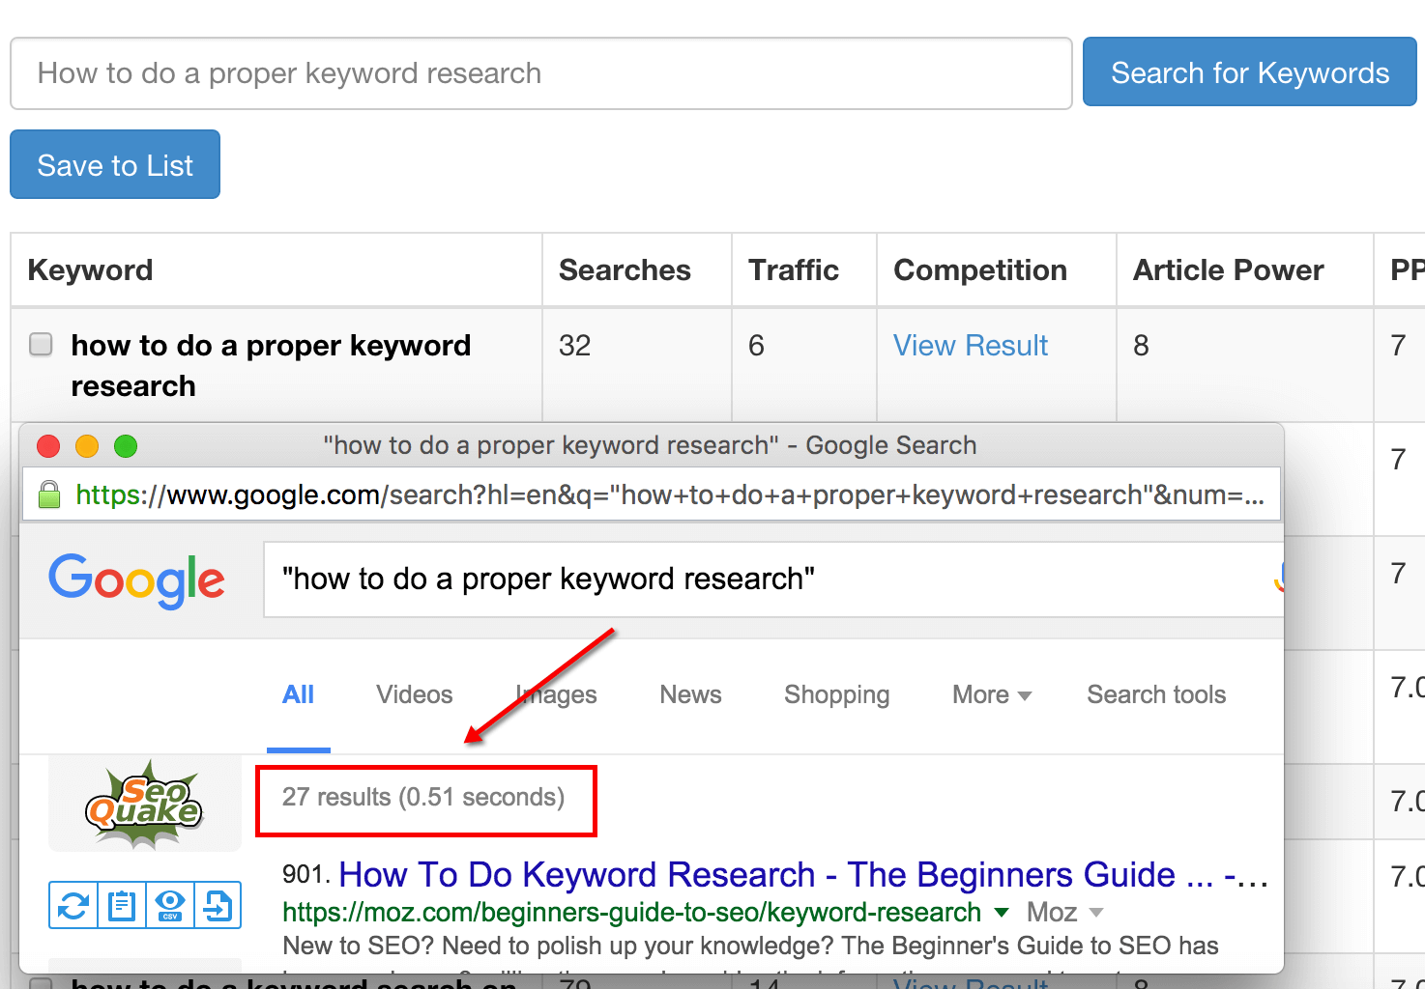Select the Search tools tab
The height and width of the screenshot is (989, 1425).
click(x=1156, y=694)
